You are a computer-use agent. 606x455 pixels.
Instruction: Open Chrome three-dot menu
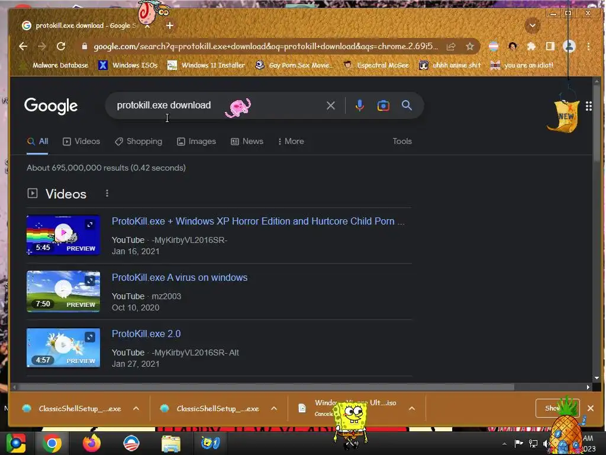click(588, 46)
